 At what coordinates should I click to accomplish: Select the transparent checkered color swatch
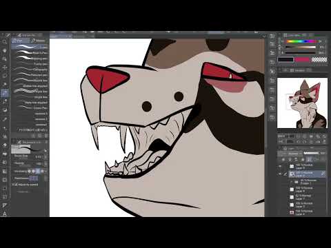pyautogui.click(x=319, y=60)
